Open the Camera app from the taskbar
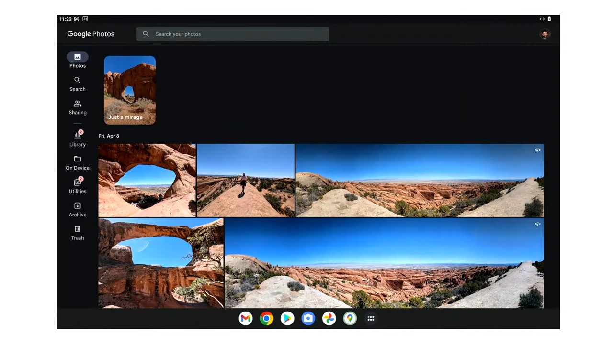Image resolution: width=613 pixels, height=344 pixels. coord(308,318)
